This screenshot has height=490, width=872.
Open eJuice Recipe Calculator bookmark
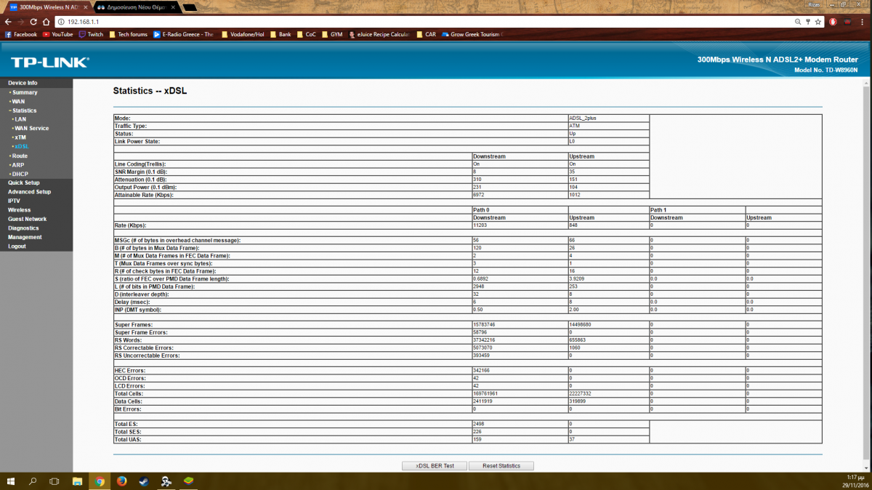point(379,34)
